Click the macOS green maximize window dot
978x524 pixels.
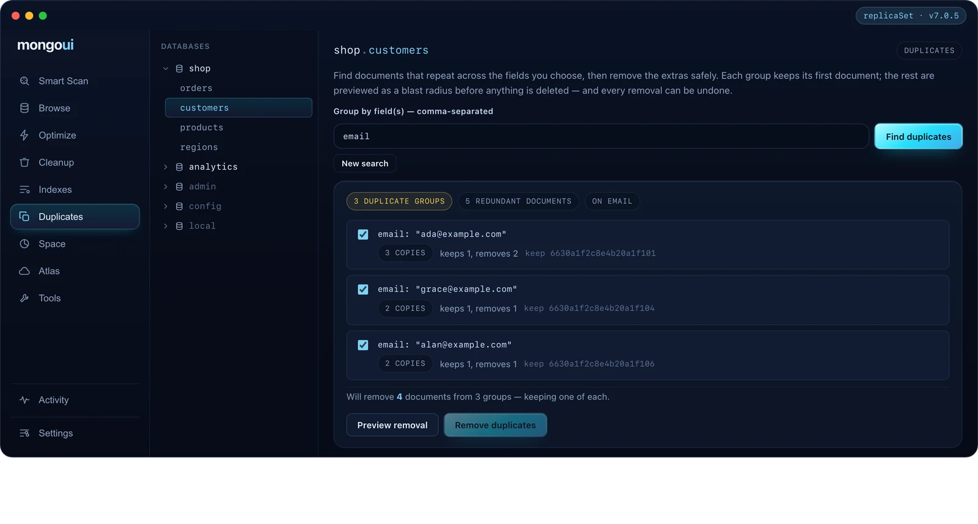point(43,16)
